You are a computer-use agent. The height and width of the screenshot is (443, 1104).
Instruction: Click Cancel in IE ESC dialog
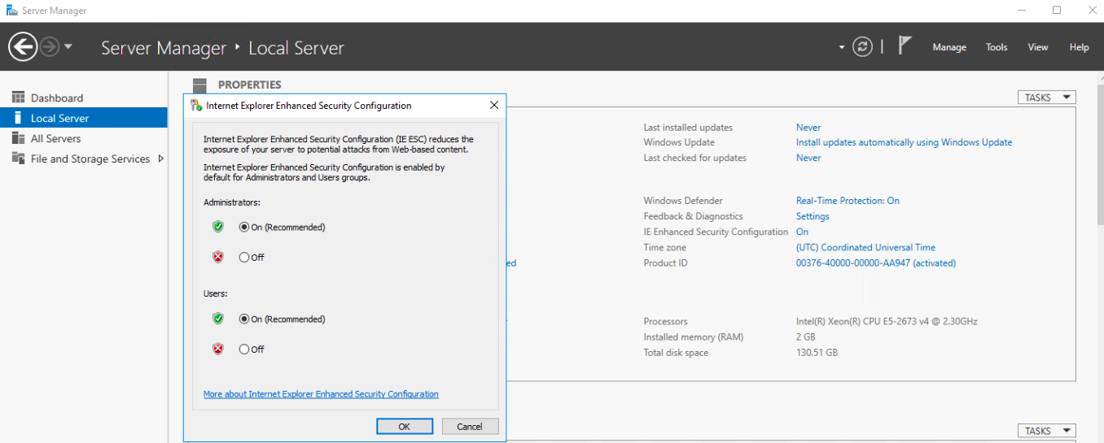470,426
